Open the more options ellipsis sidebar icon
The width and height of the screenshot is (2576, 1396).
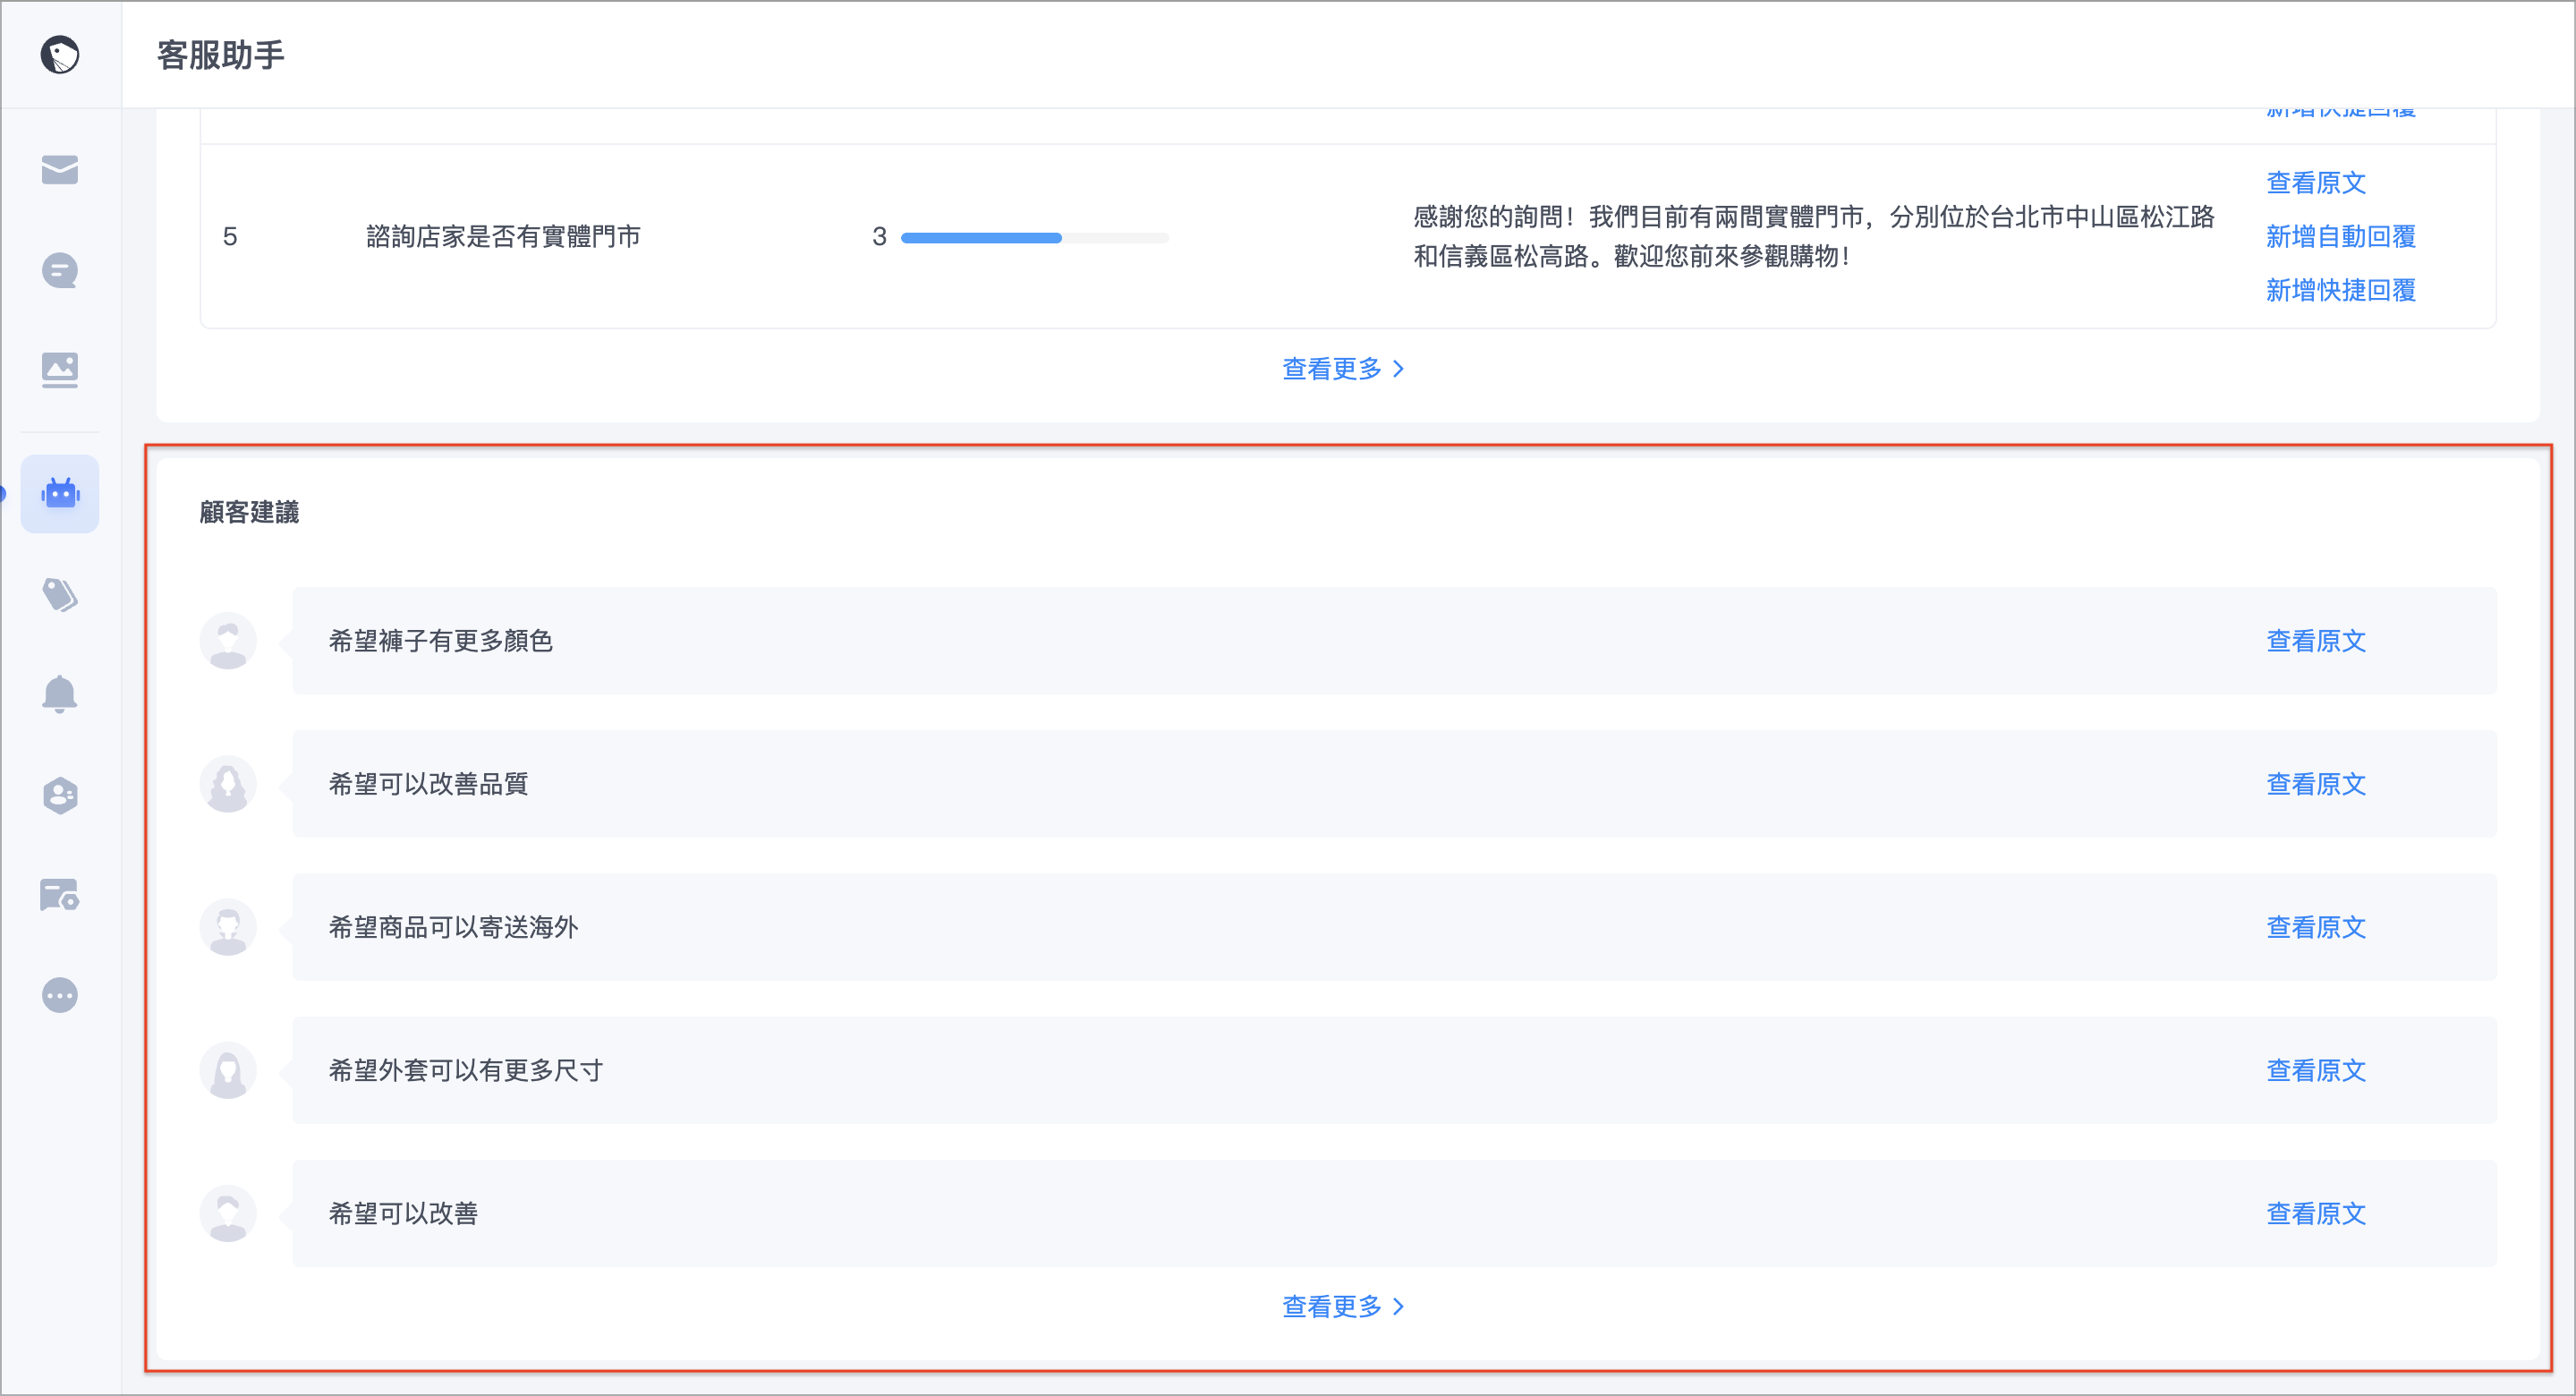coord(60,995)
